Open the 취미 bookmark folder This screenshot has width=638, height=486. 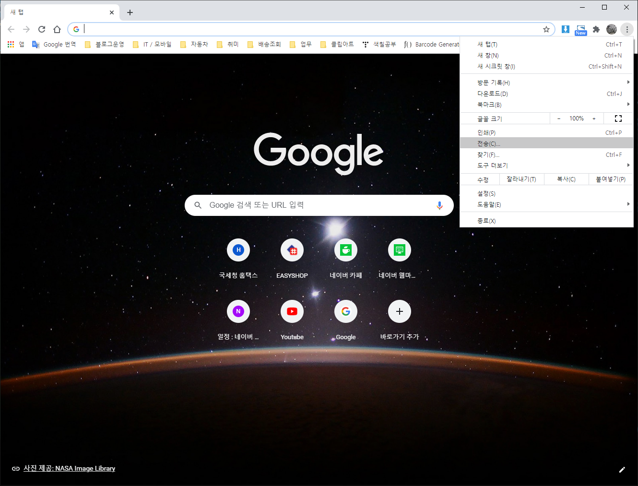[x=228, y=44]
